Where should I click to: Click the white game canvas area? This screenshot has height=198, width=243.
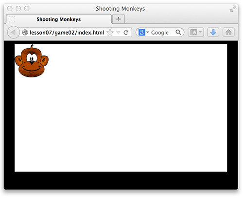(121, 108)
